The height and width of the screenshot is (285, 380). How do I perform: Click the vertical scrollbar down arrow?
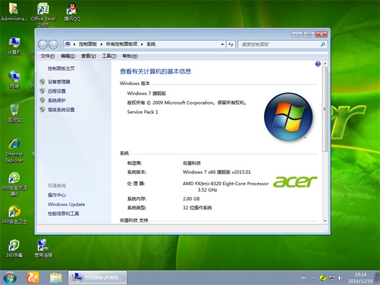click(324, 220)
